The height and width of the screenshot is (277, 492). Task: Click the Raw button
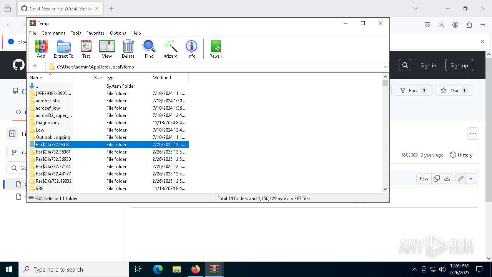tap(424, 179)
